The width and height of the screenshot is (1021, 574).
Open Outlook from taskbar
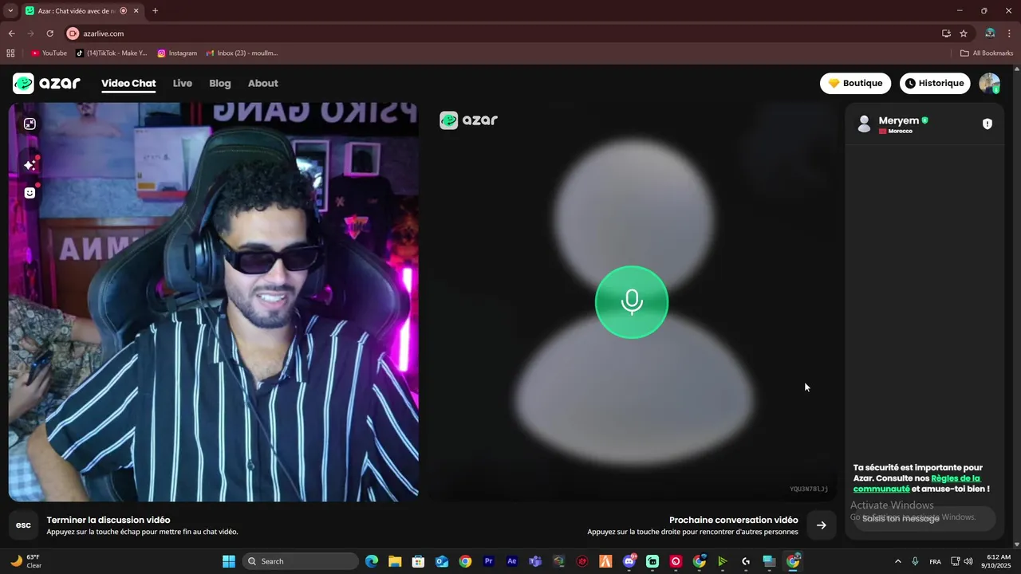442,561
